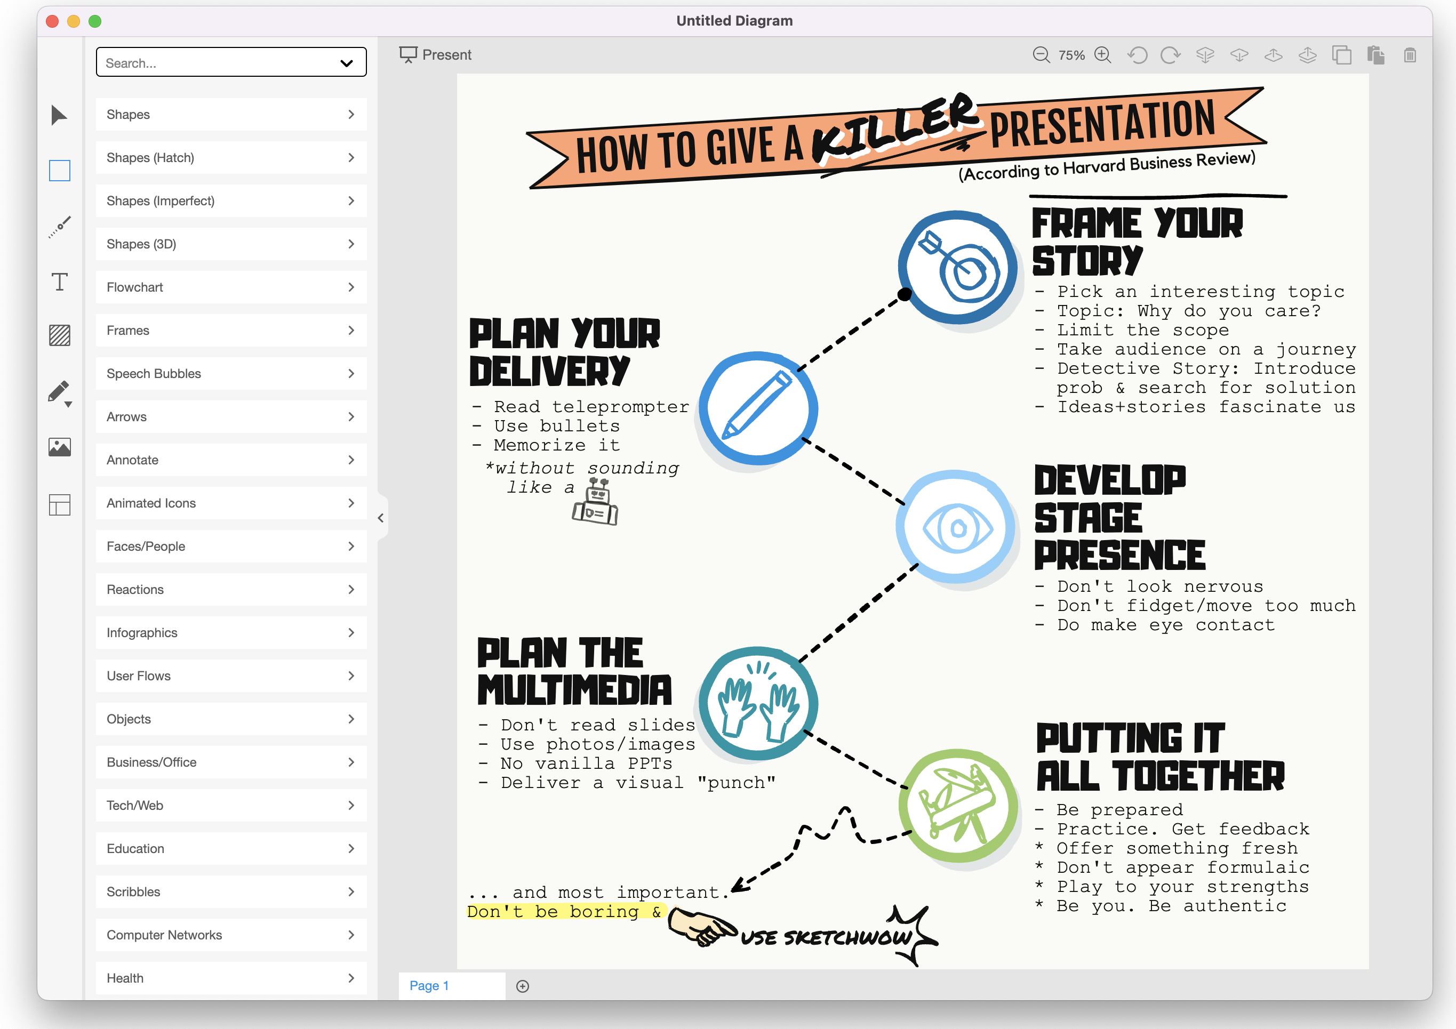This screenshot has height=1029, width=1456.
Task: Redo the last action
Action: [x=1171, y=55]
